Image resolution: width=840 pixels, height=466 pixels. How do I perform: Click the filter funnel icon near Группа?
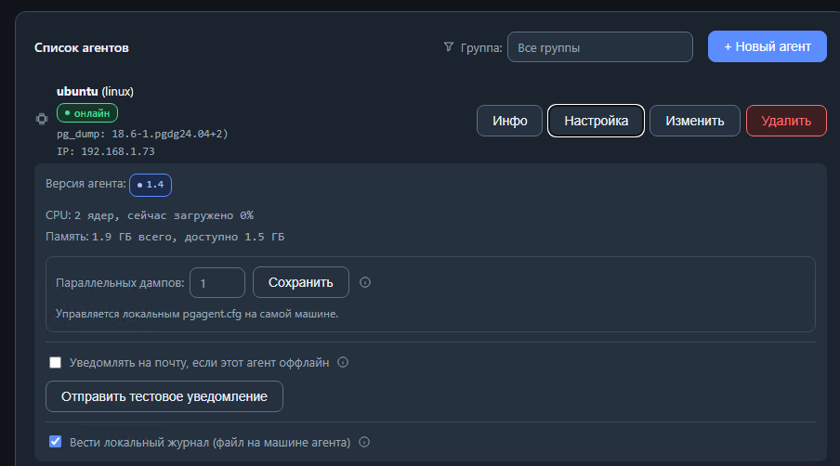[449, 47]
